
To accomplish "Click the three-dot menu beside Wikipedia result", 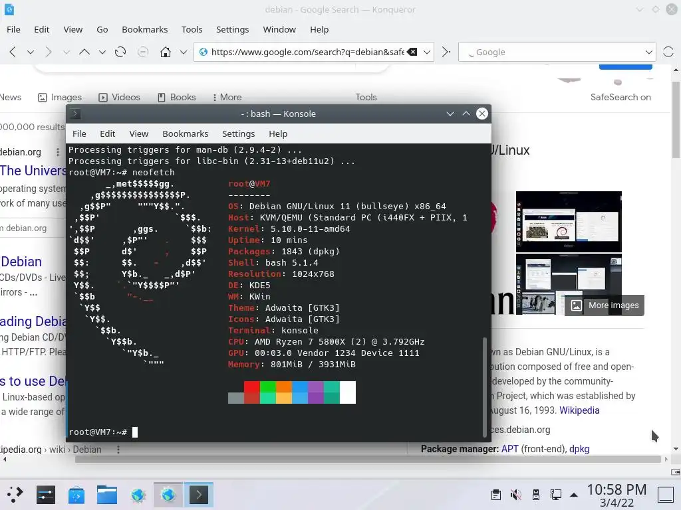I will [118, 450].
